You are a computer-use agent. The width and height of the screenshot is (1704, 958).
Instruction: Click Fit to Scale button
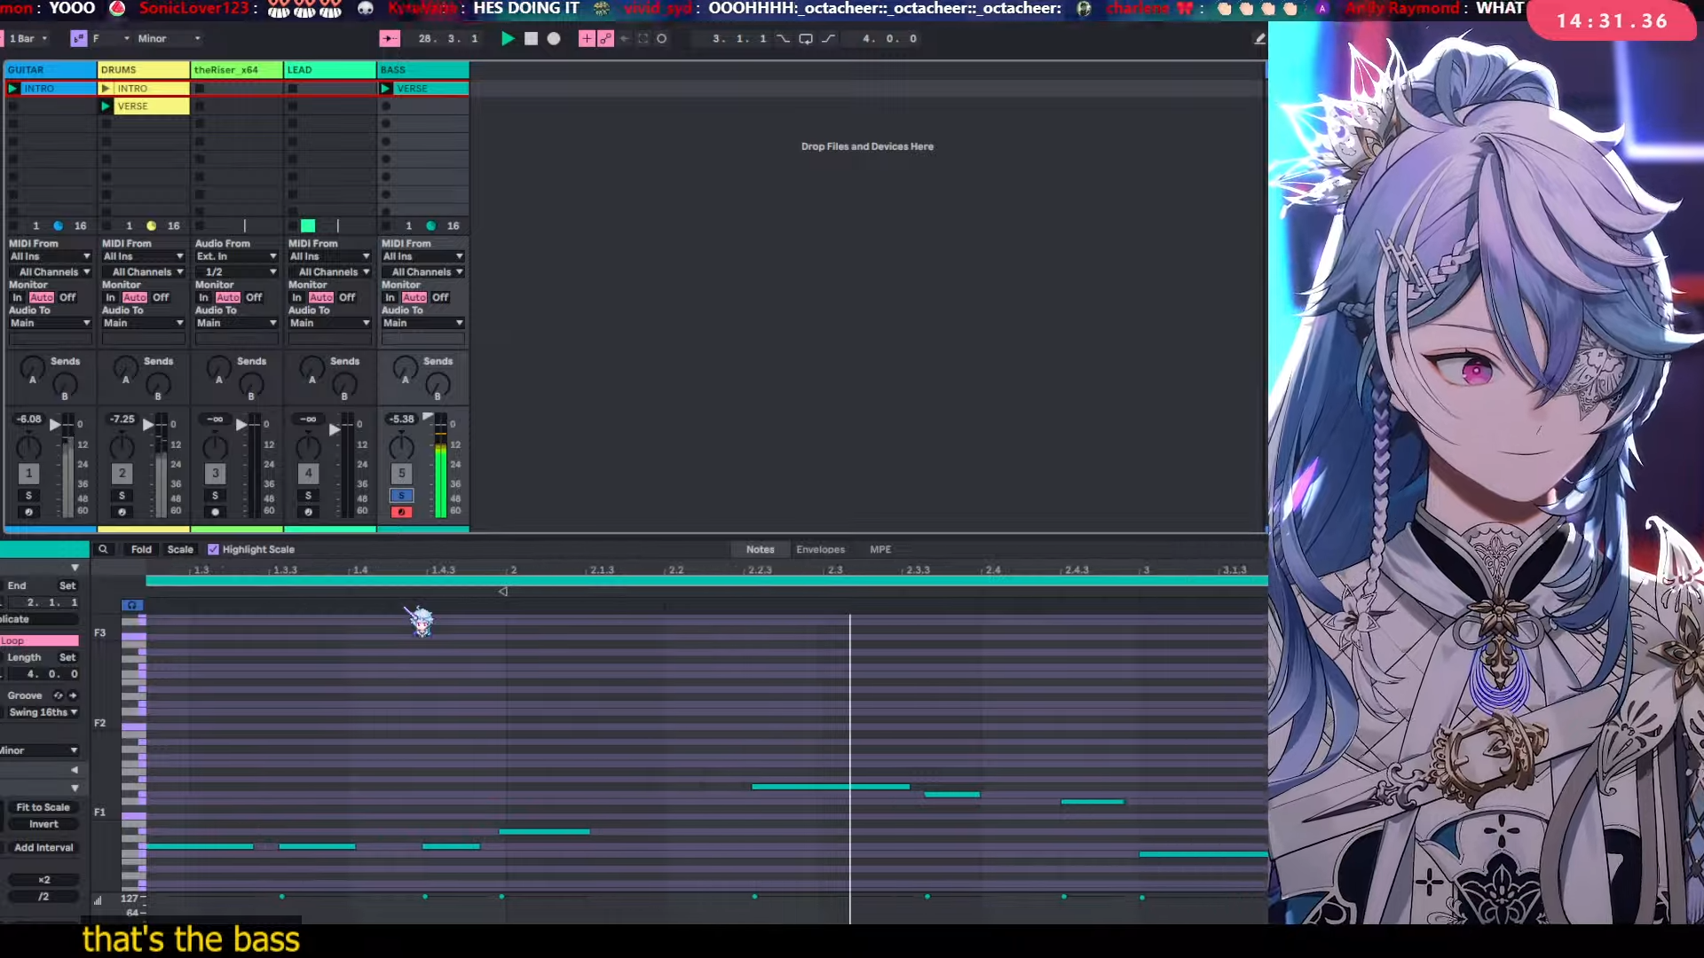(43, 808)
